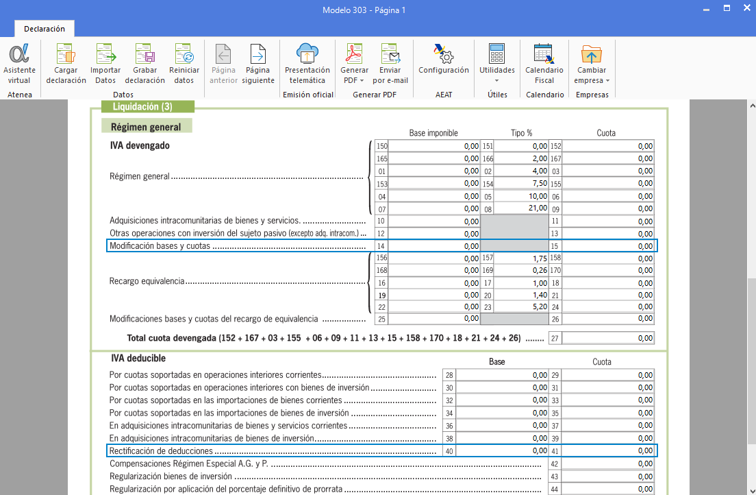756x495 pixels.
Task: Go to next page with Página siguiente
Action: 257,64
